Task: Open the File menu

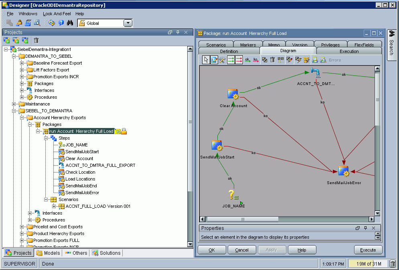Action: pos(10,14)
